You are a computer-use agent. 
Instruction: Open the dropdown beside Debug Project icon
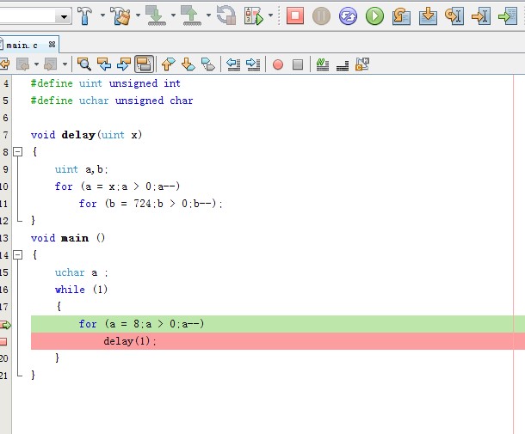pyautogui.click(x=270, y=15)
